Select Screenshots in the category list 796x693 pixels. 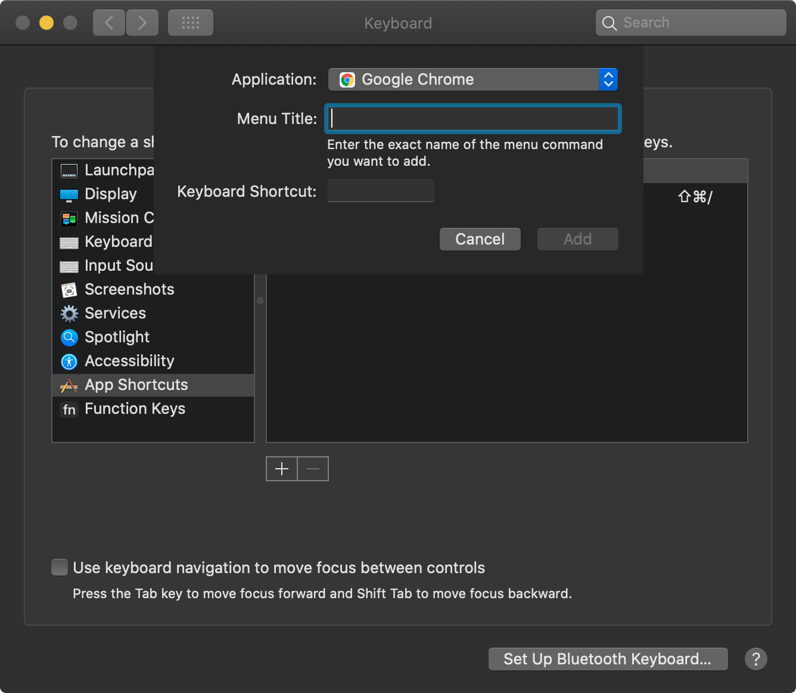click(153, 289)
